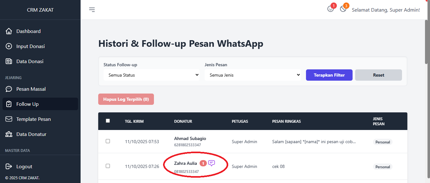The height and width of the screenshot is (183, 430).
Task: Go to Template Pesan menu item
Action: click(x=33, y=119)
